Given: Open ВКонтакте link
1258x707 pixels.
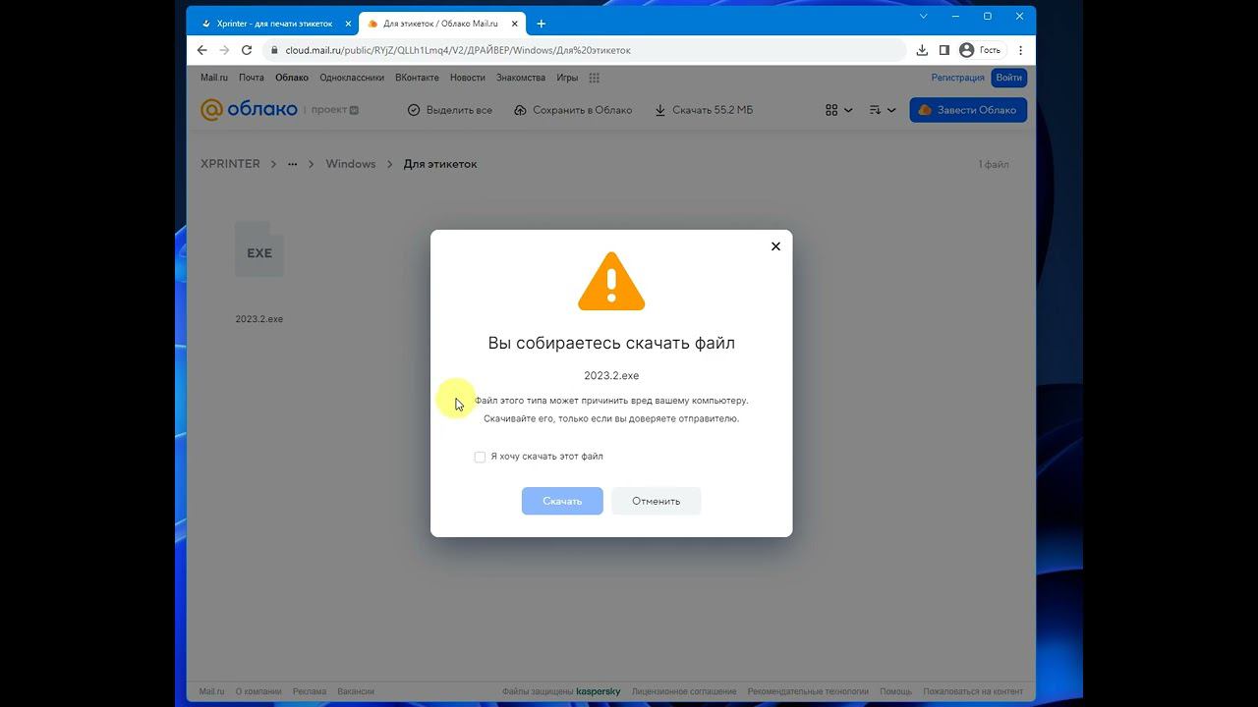Looking at the screenshot, I should pyautogui.click(x=418, y=78).
